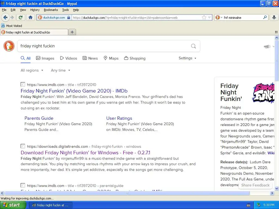The height and width of the screenshot is (209, 279).
Task: Reload the page with the refresh icon
Action: [20, 17]
